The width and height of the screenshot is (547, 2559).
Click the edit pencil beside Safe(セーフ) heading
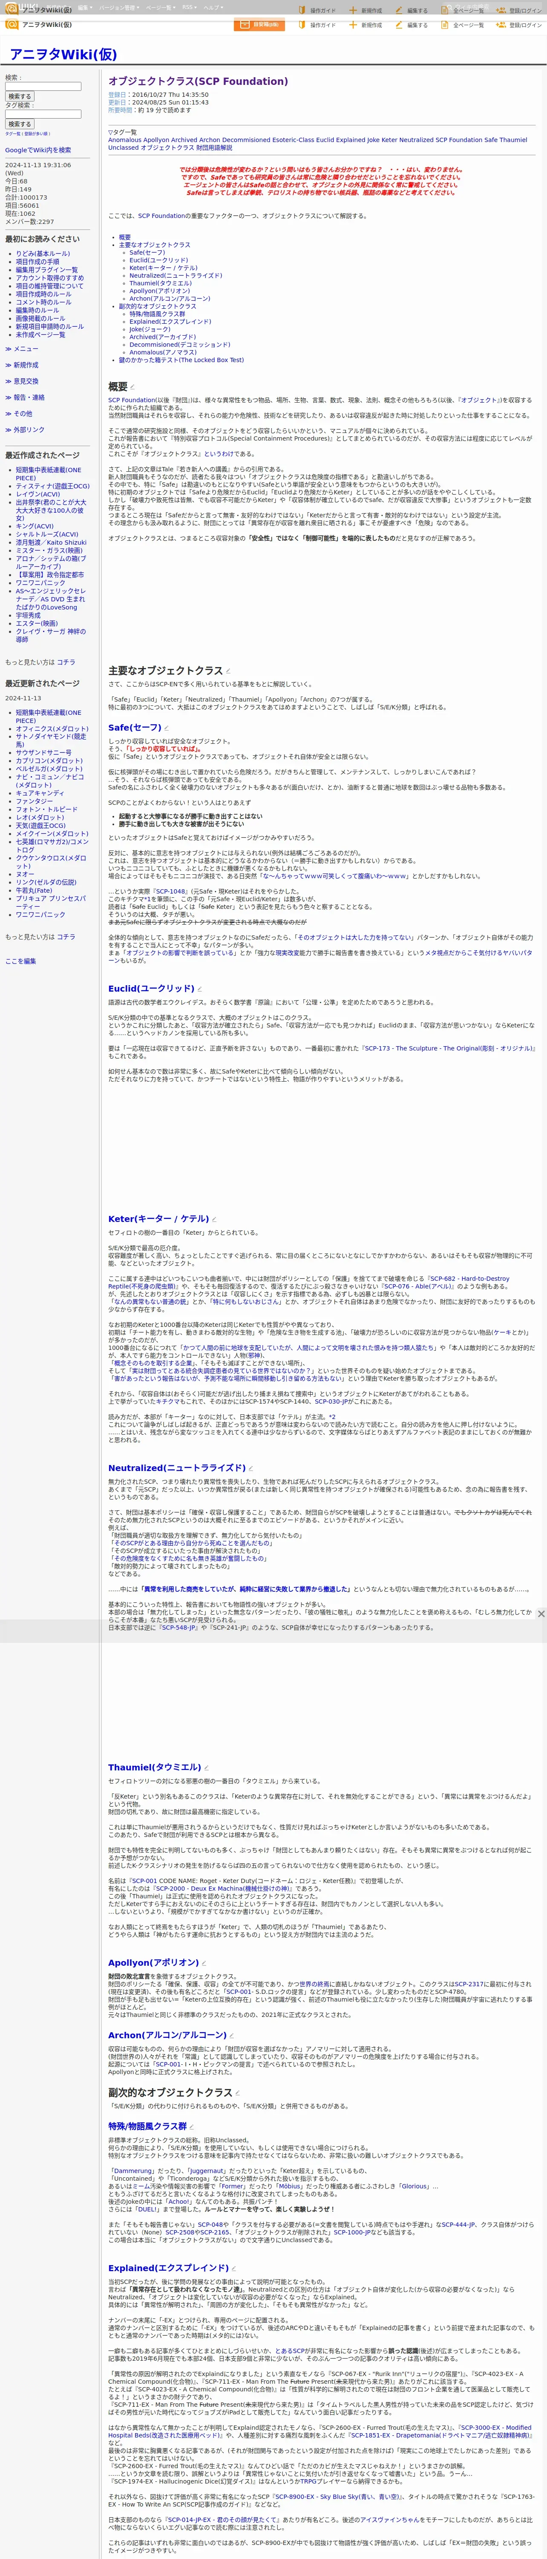pyautogui.click(x=167, y=728)
